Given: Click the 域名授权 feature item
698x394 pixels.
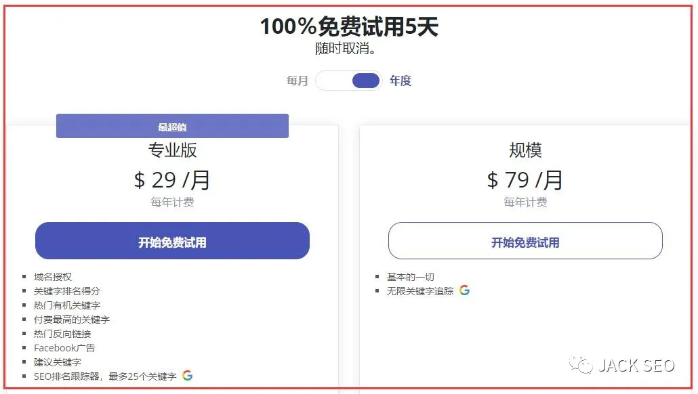Looking at the screenshot, I should [53, 277].
